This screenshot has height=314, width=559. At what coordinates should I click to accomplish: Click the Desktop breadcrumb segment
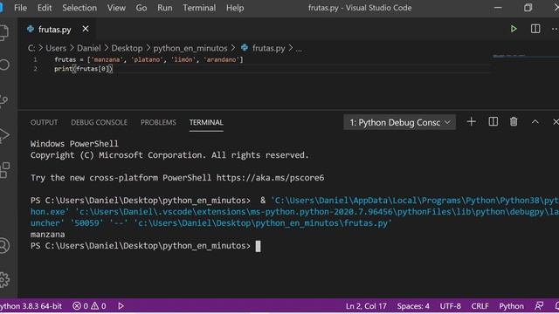tap(127, 48)
